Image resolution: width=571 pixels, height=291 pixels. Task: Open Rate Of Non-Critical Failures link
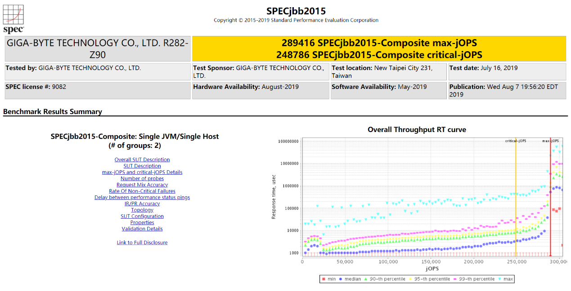tap(142, 191)
